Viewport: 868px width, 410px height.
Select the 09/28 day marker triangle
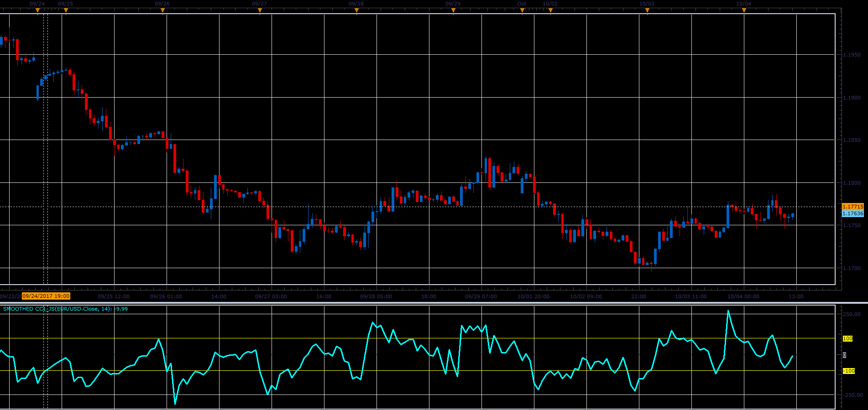(356, 10)
